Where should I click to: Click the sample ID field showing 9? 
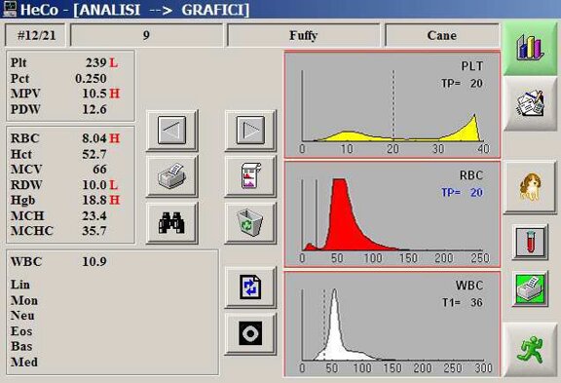(146, 35)
